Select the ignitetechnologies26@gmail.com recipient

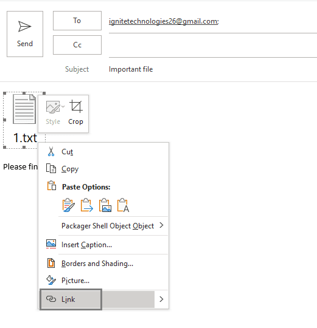(164, 21)
